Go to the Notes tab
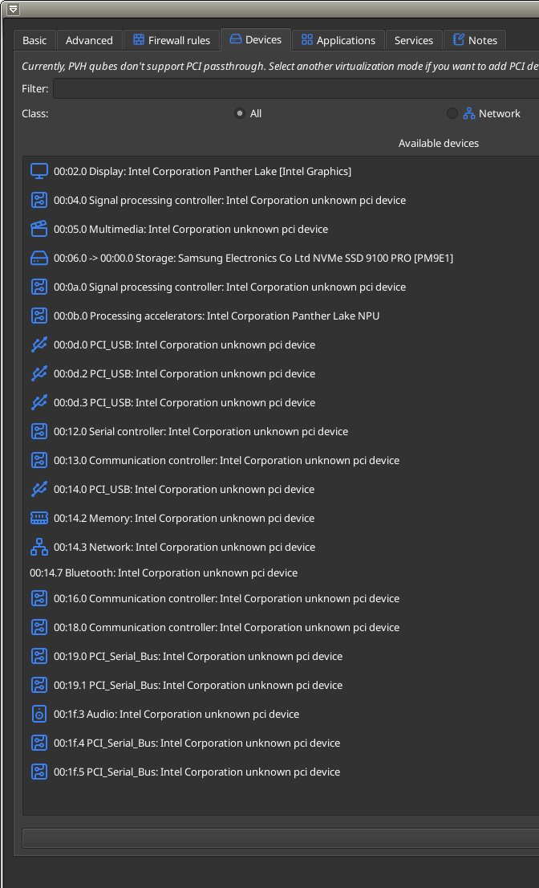 [475, 40]
